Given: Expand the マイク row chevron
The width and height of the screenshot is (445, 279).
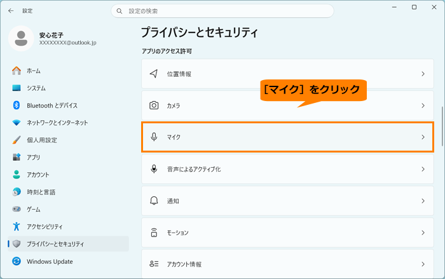Looking at the screenshot, I should point(423,137).
